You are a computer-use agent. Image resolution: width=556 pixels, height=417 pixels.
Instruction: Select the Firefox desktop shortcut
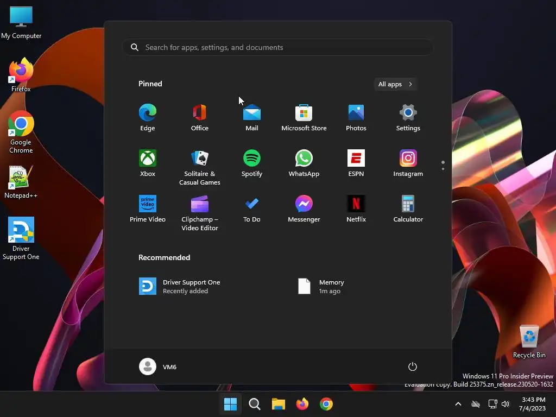tap(21, 75)
